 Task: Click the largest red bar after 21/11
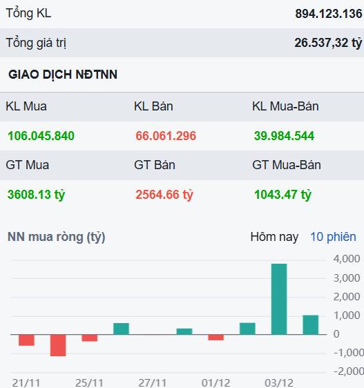pyautogui.click(x=58, y=345)
